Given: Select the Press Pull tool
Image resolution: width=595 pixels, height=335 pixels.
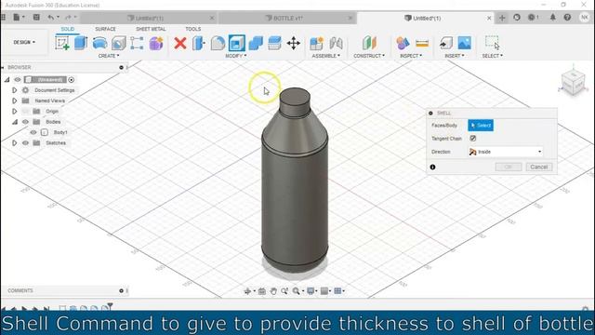Looking at the screenshot, I should point(199,43).
